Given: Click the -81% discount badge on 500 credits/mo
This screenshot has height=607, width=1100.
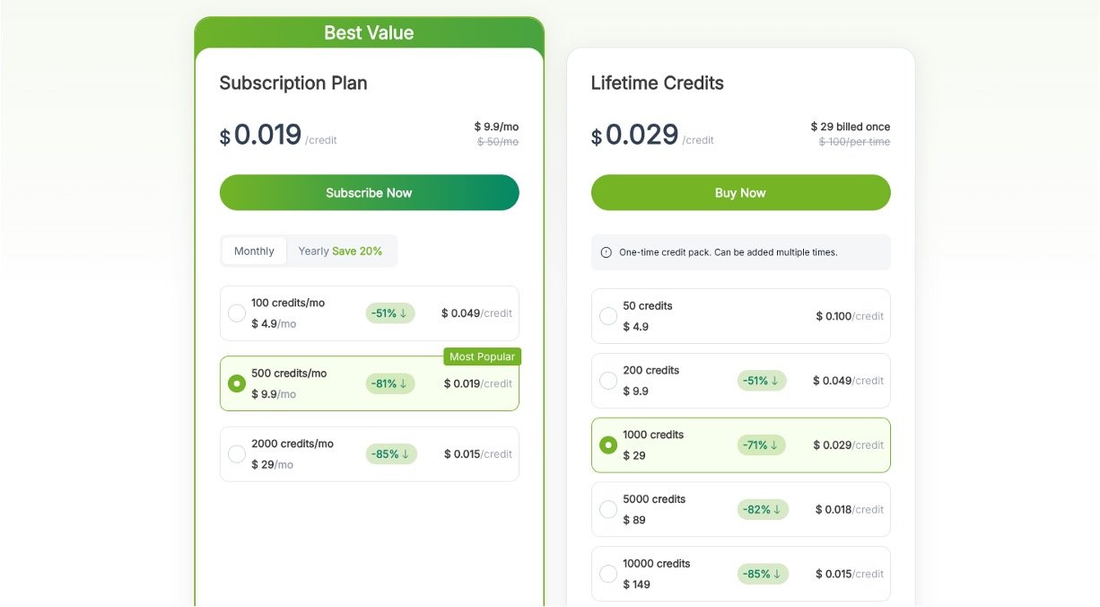Looking at the screenshot, I should (x=390, y=383).
